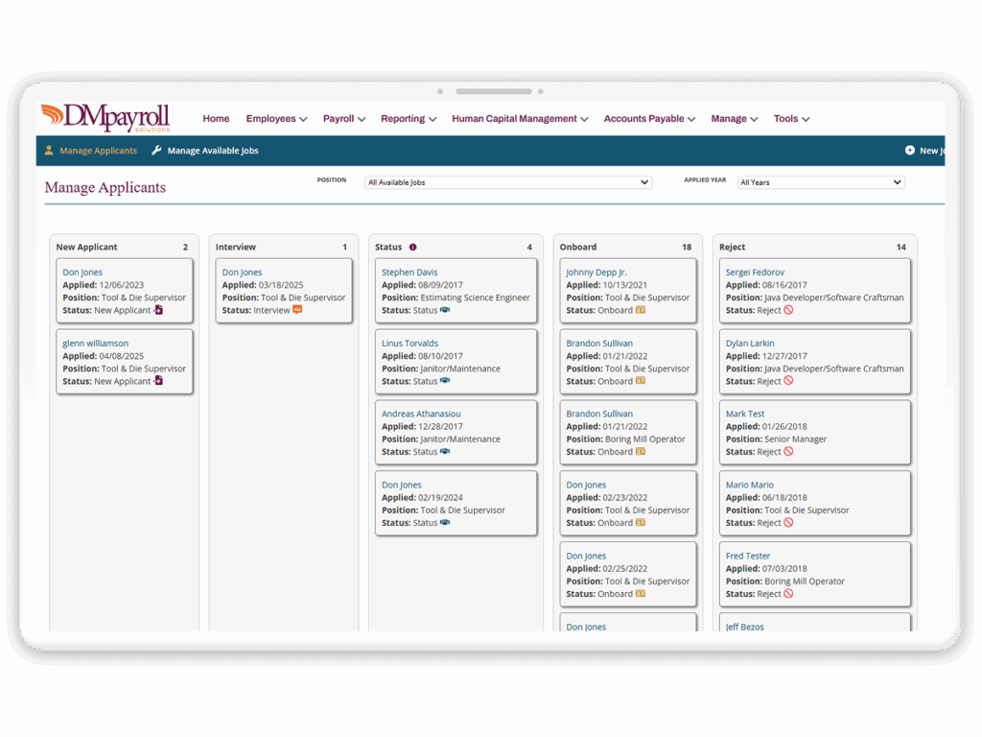Click New Applicant status icon on glenn williamson card

[x=159, y=381]
